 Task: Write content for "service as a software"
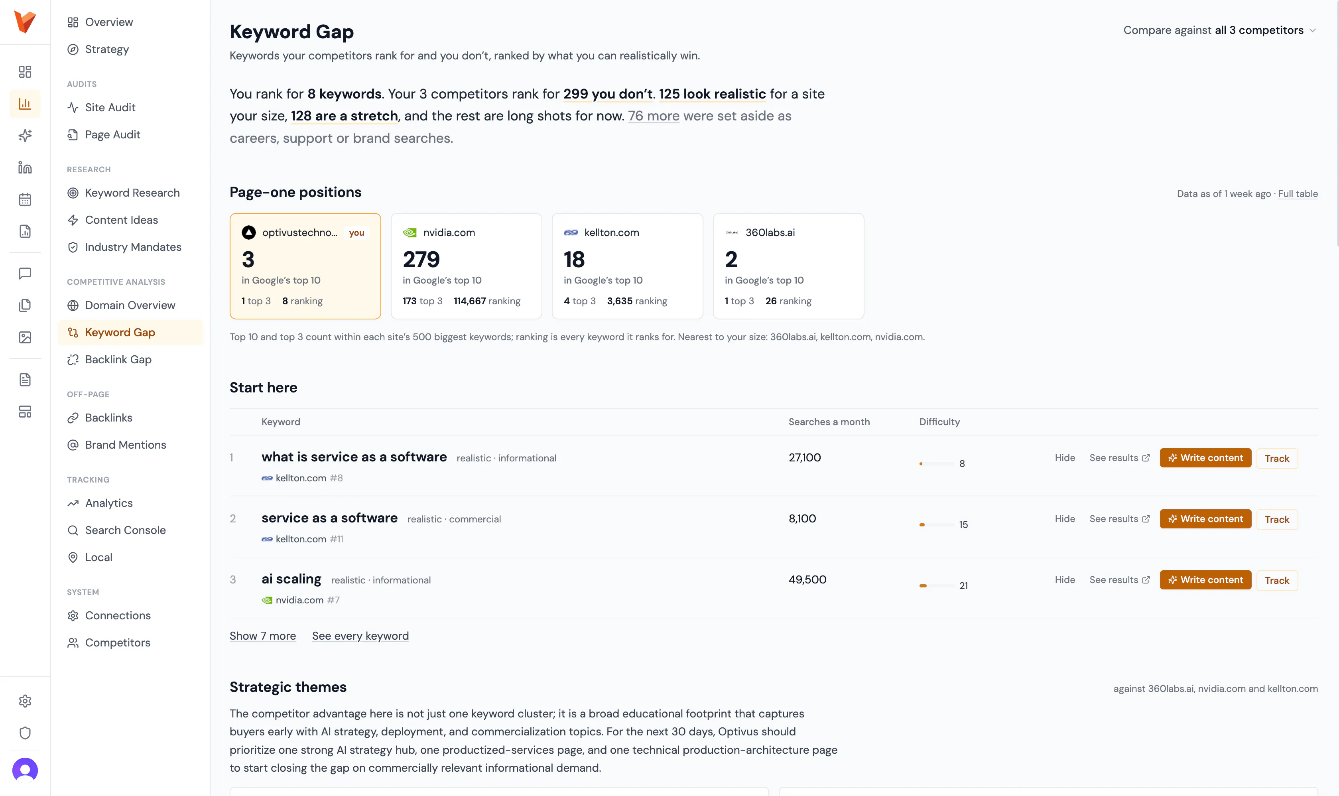[1205, 519]
